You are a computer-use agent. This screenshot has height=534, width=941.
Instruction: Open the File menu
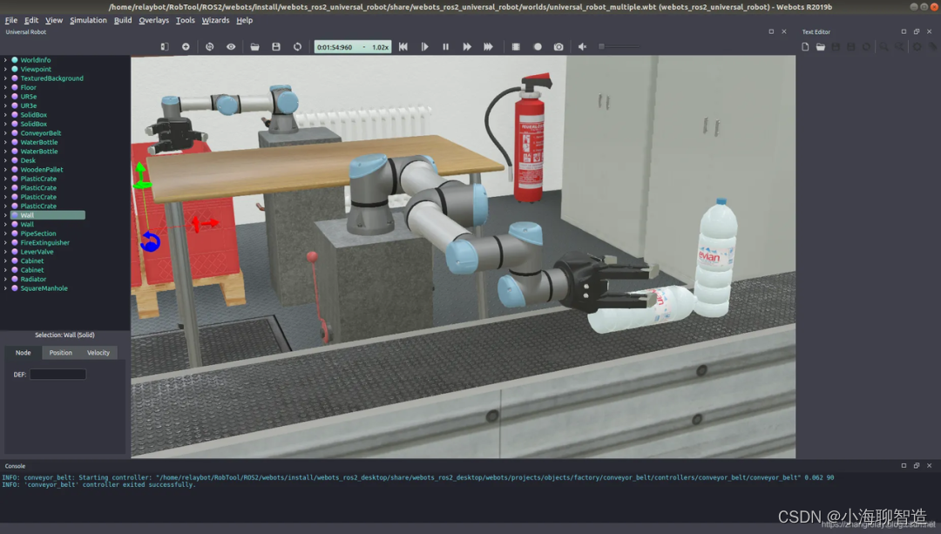pyautogui.click(x=10, y=20)
